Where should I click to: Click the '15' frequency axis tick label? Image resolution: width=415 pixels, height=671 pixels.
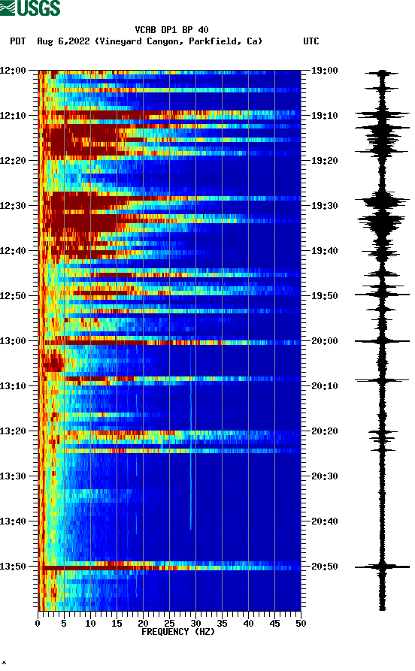click(x=117, y=624)
